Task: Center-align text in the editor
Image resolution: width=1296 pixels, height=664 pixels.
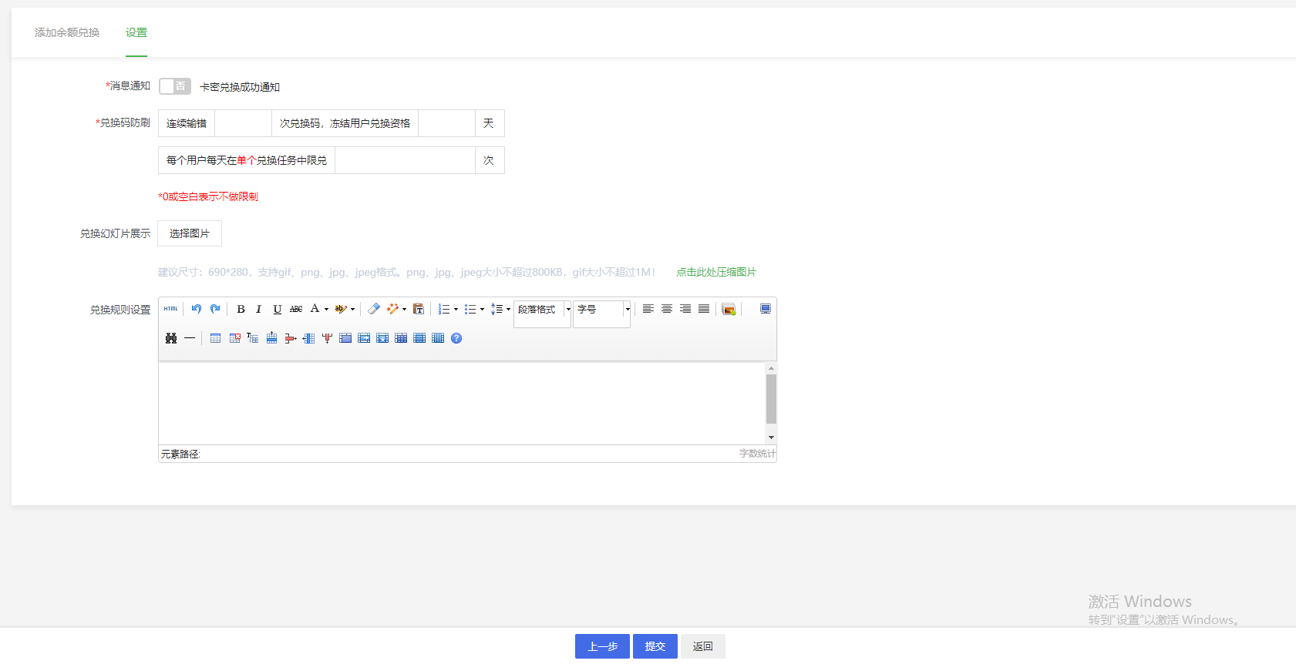Action: [667, 309]
